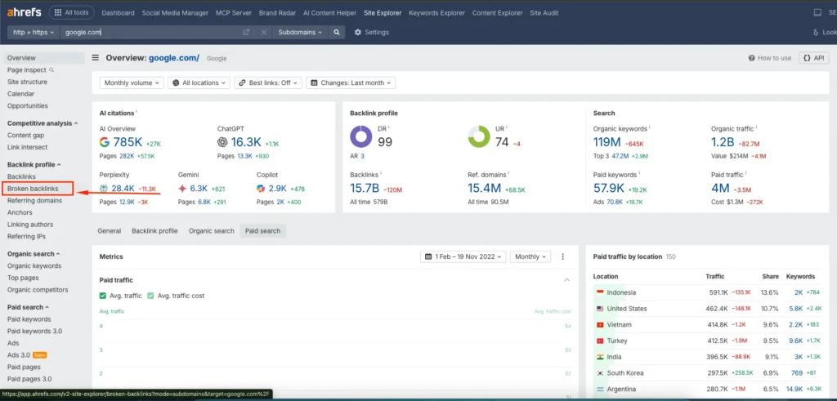Open Broken backlinks in sidebar
The width and height of the screenshot is (837, 401).
point(33,189)
